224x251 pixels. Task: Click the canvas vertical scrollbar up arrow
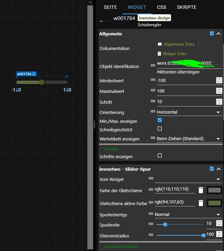pos(90,2)
